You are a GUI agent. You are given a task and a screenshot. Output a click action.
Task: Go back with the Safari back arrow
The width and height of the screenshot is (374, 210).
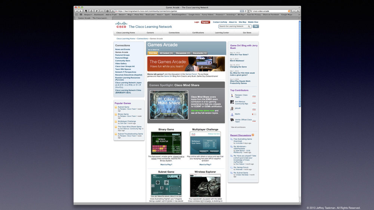(77, 11)
